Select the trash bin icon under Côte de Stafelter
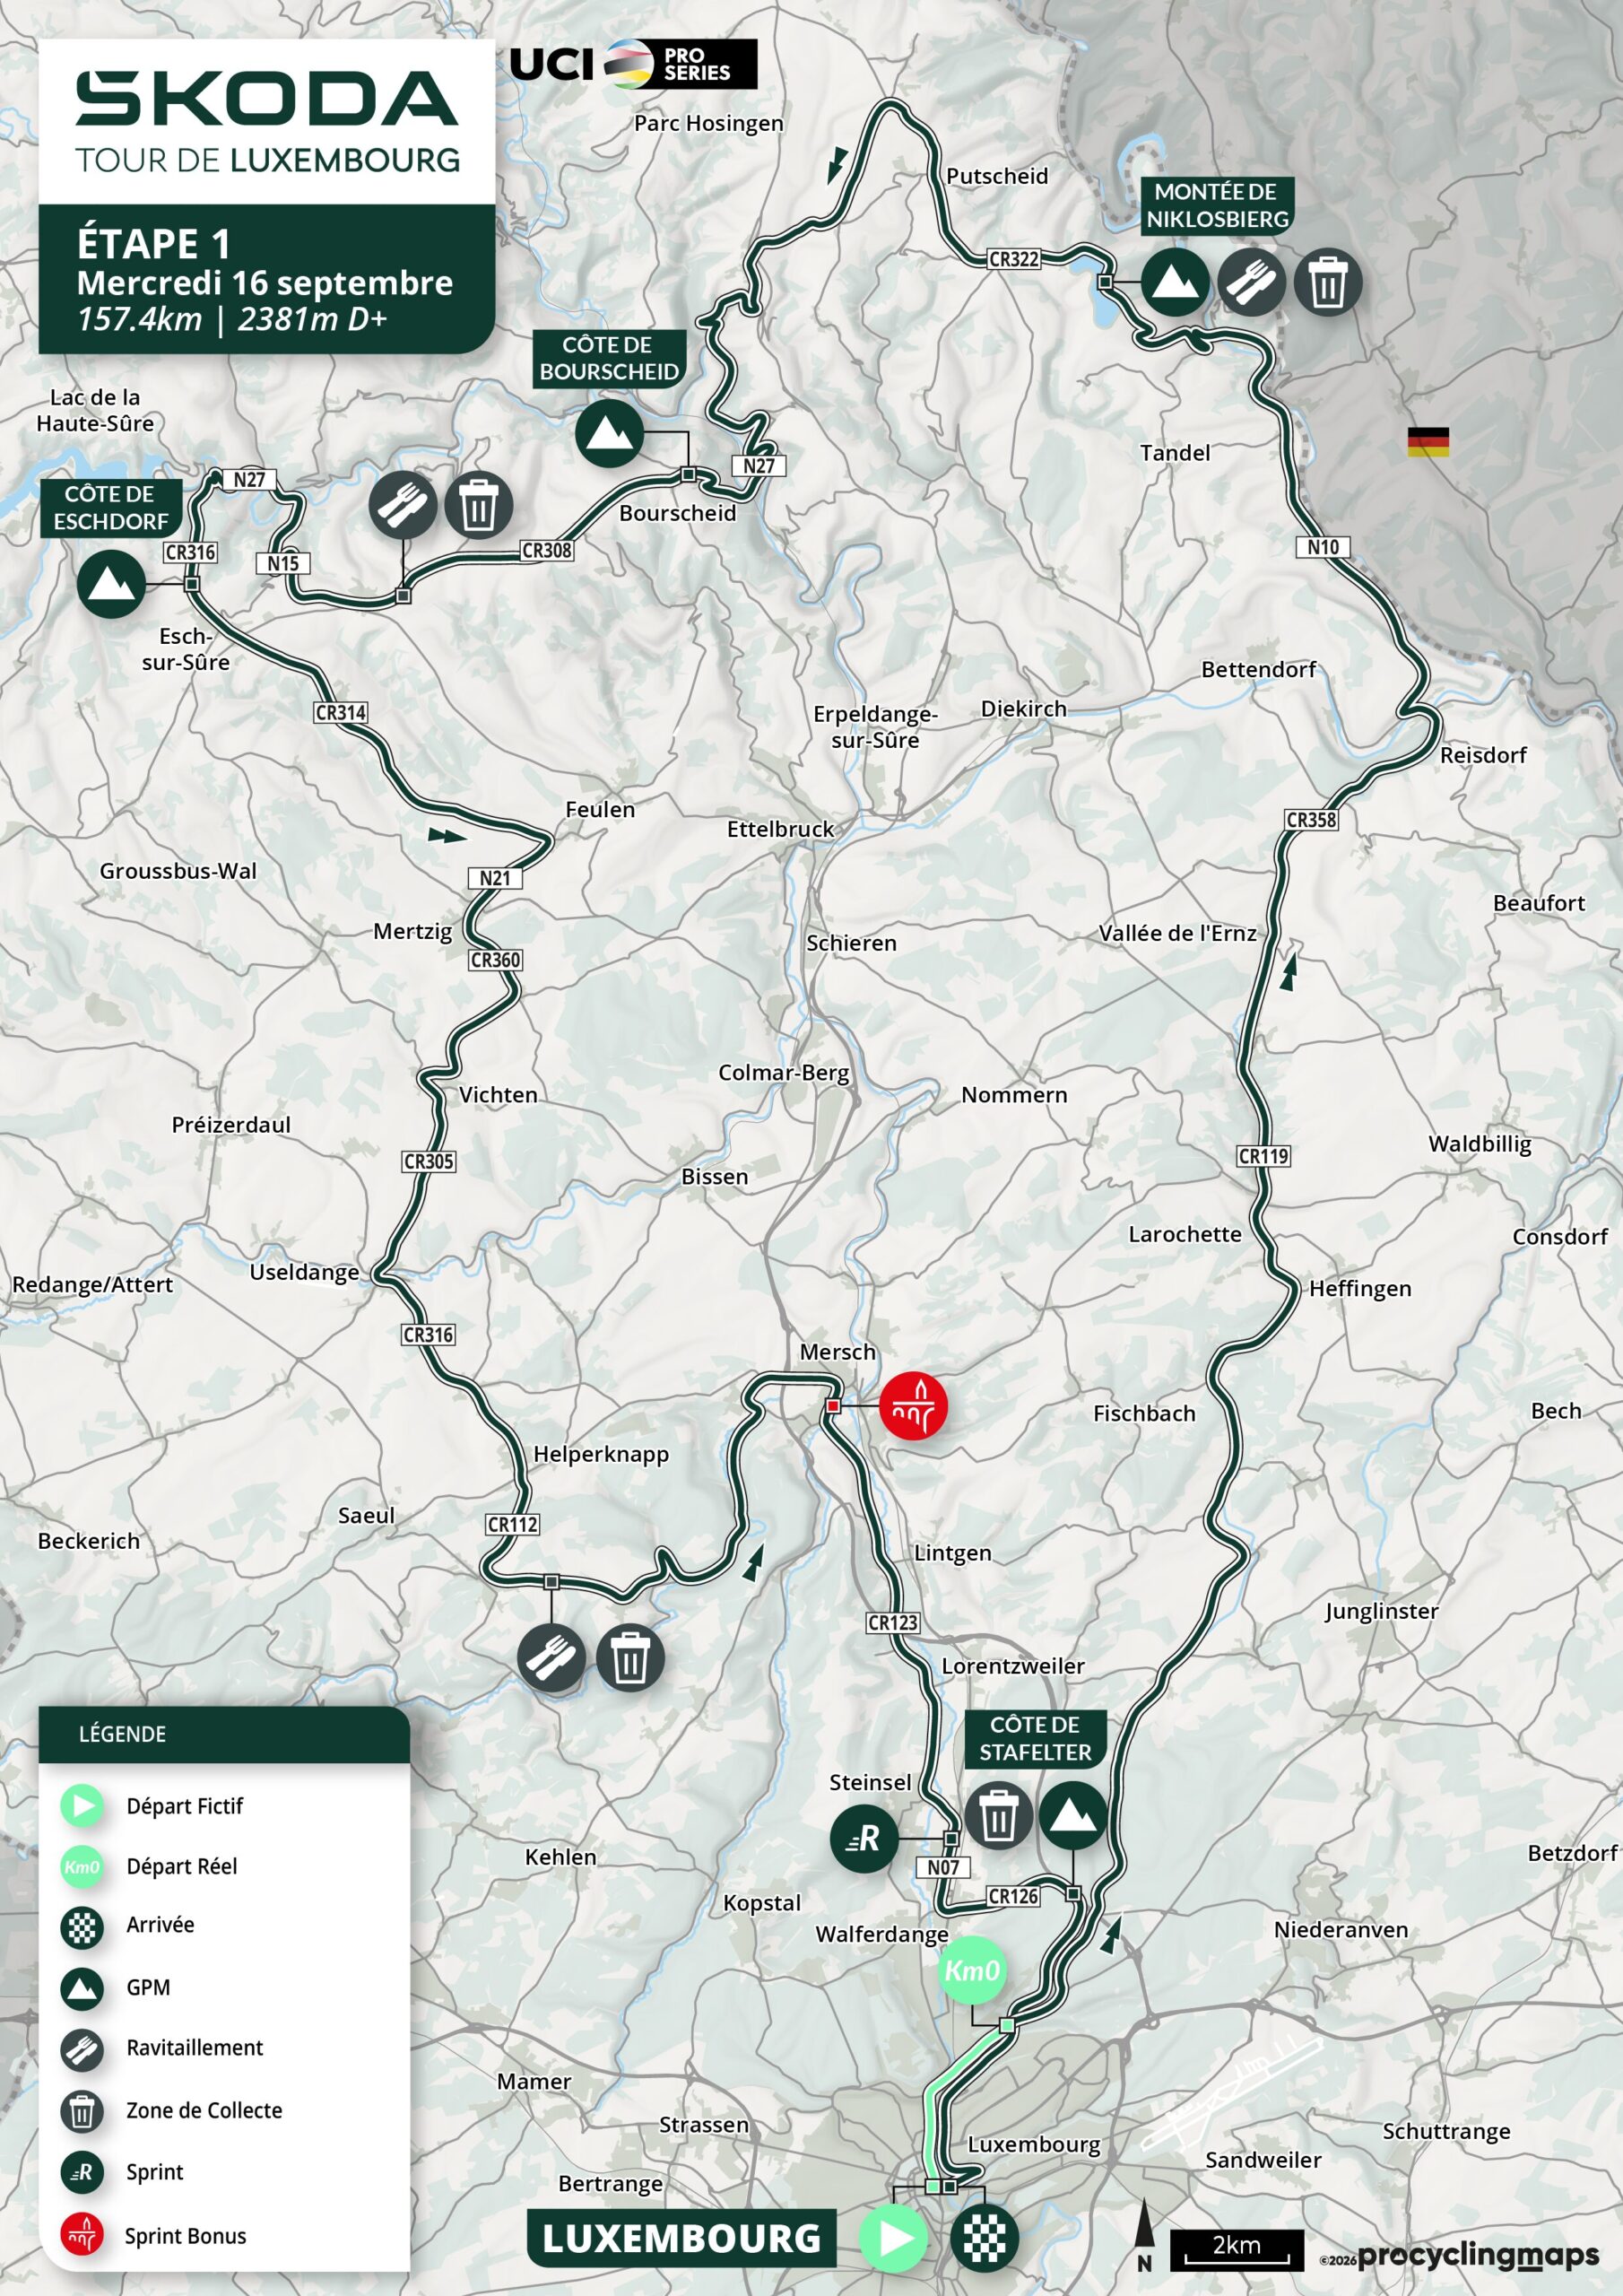 [x=998, y=1815]
